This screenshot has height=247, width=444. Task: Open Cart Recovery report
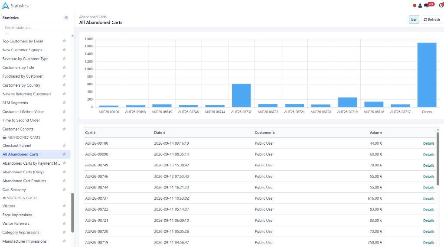pos(14,189)
